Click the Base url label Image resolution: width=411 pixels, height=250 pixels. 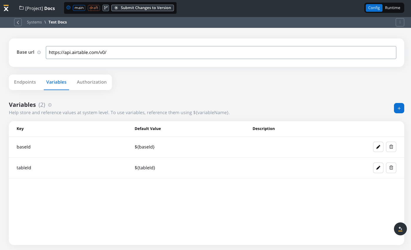[x=26, y=52]
